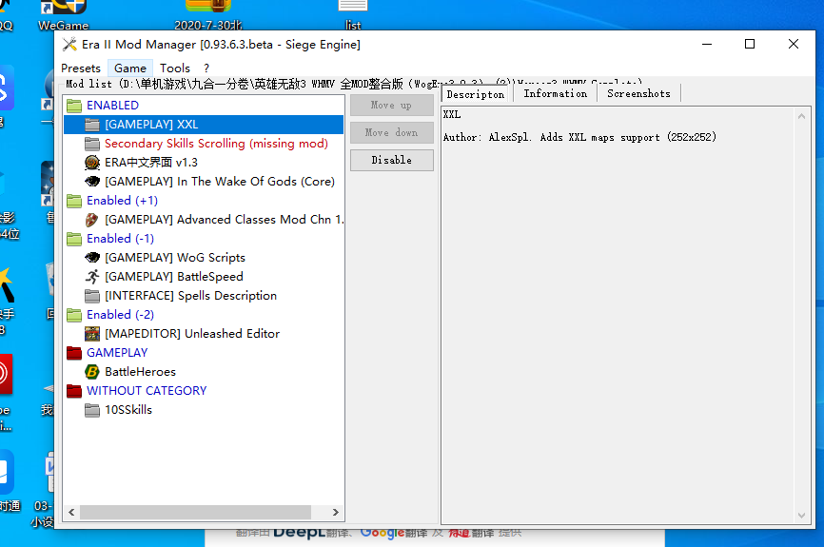This screenshot has height=547, width=824.
Task: Click the Unleashed Editor mod icon
Action: [92, 334]
